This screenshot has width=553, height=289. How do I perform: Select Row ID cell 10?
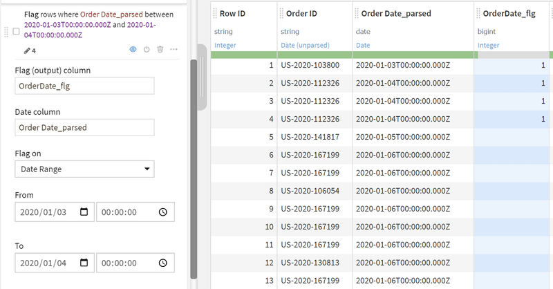[x=244, y=227]
